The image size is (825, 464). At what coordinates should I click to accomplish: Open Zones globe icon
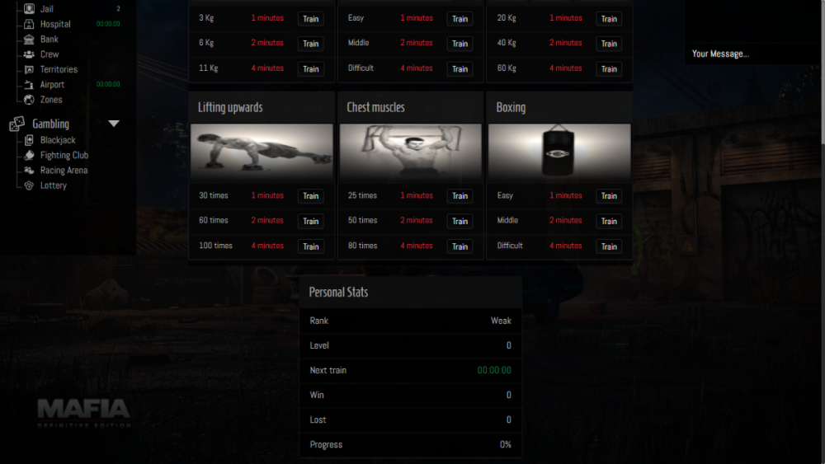click(29, 100)
